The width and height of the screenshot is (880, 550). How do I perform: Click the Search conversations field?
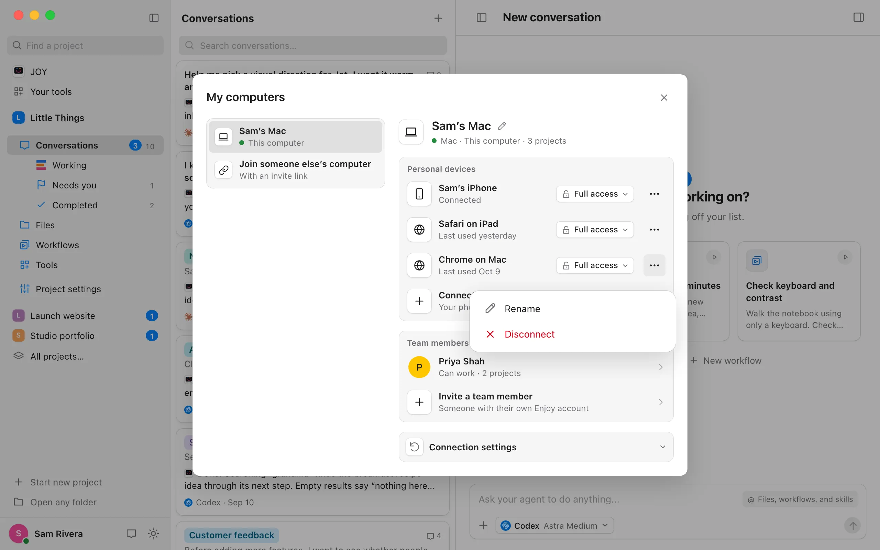pos(312,45)
